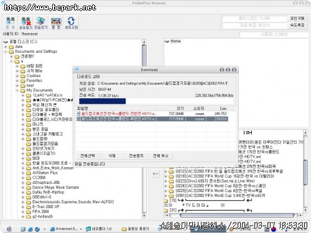Select the [0223][Divx] remote folder icon

click(x=171, y=181)
